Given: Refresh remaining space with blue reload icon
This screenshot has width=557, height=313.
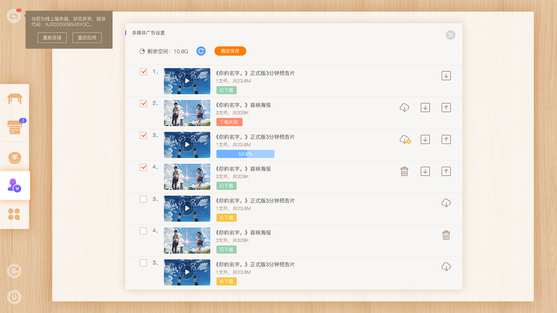Looking at the screenshot, I should coord(201,51).
